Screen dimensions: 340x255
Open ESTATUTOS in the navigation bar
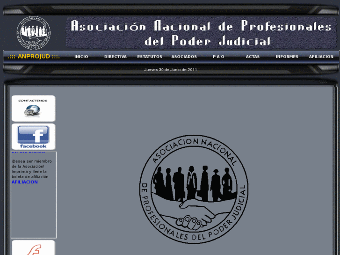pyautogui.click(x=150, y=57)
